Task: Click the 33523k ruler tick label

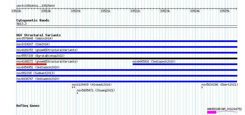Action: point(165,11)
